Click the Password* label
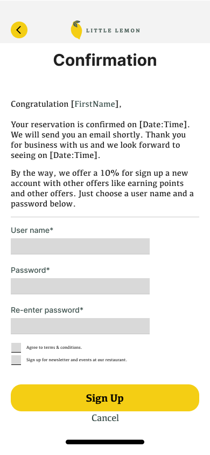 pos(30,270)
